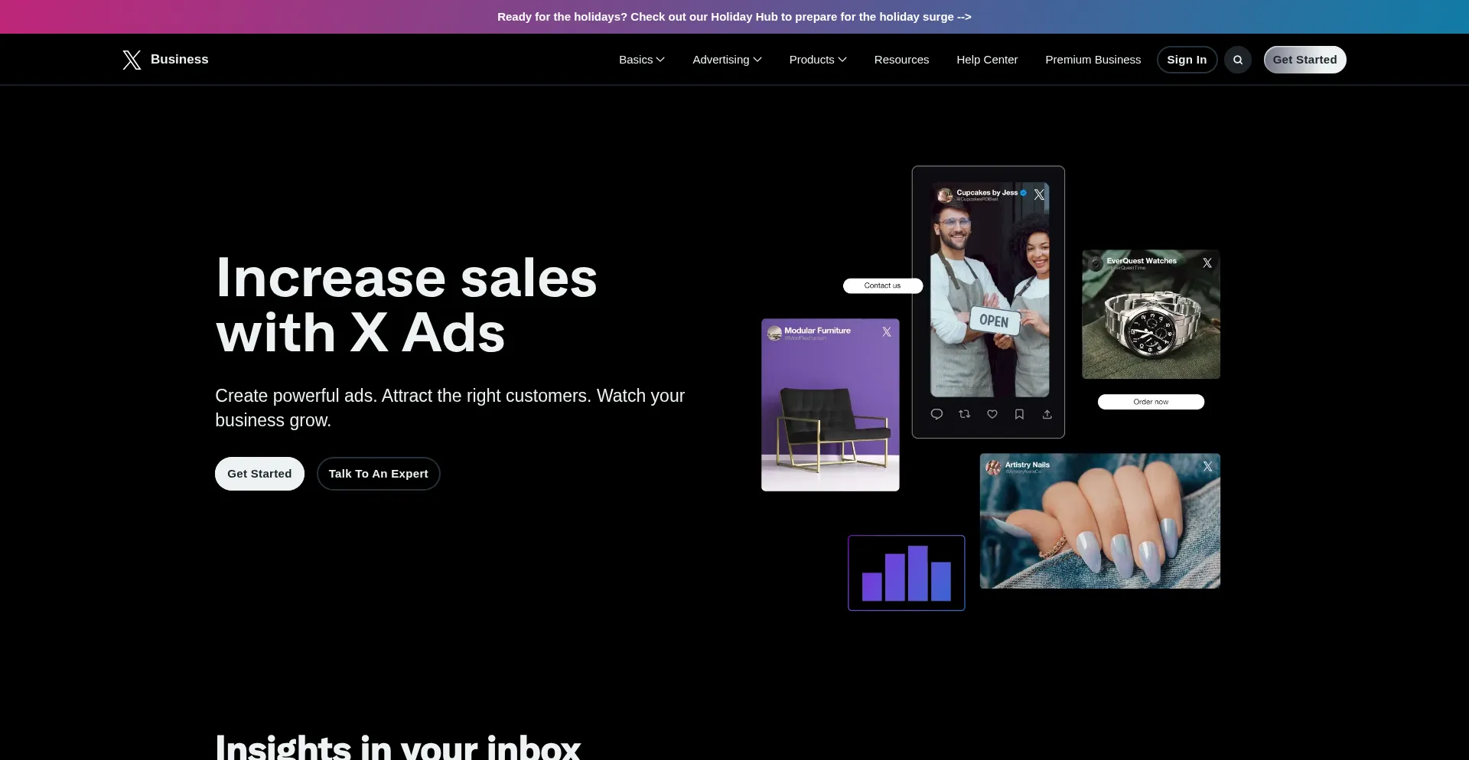Select the Artistry Nails ad image
1469x760 pixels.
click(x=1099, y=521)
